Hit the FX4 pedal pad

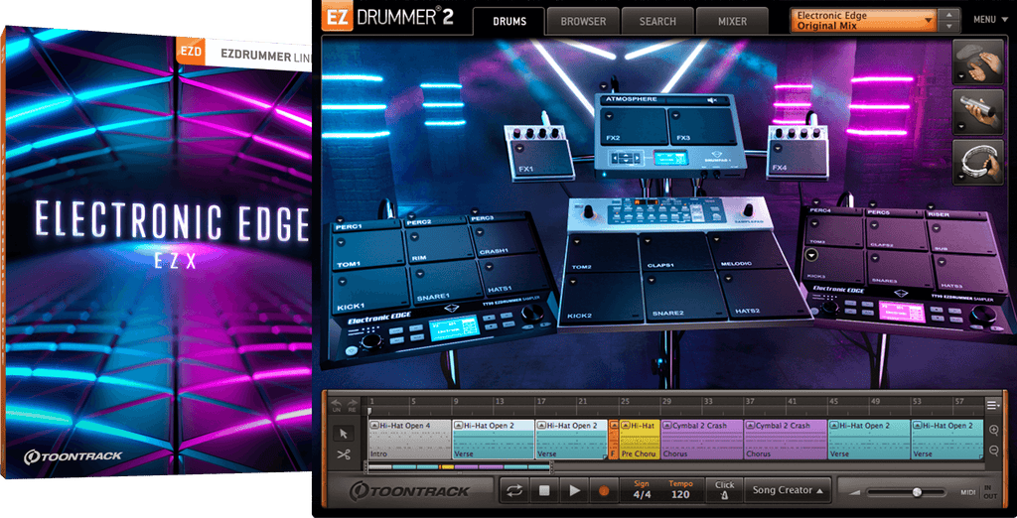tap(797, 159)
